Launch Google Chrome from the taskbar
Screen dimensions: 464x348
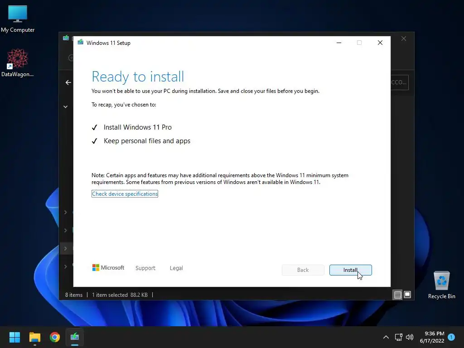coord(55,337)
